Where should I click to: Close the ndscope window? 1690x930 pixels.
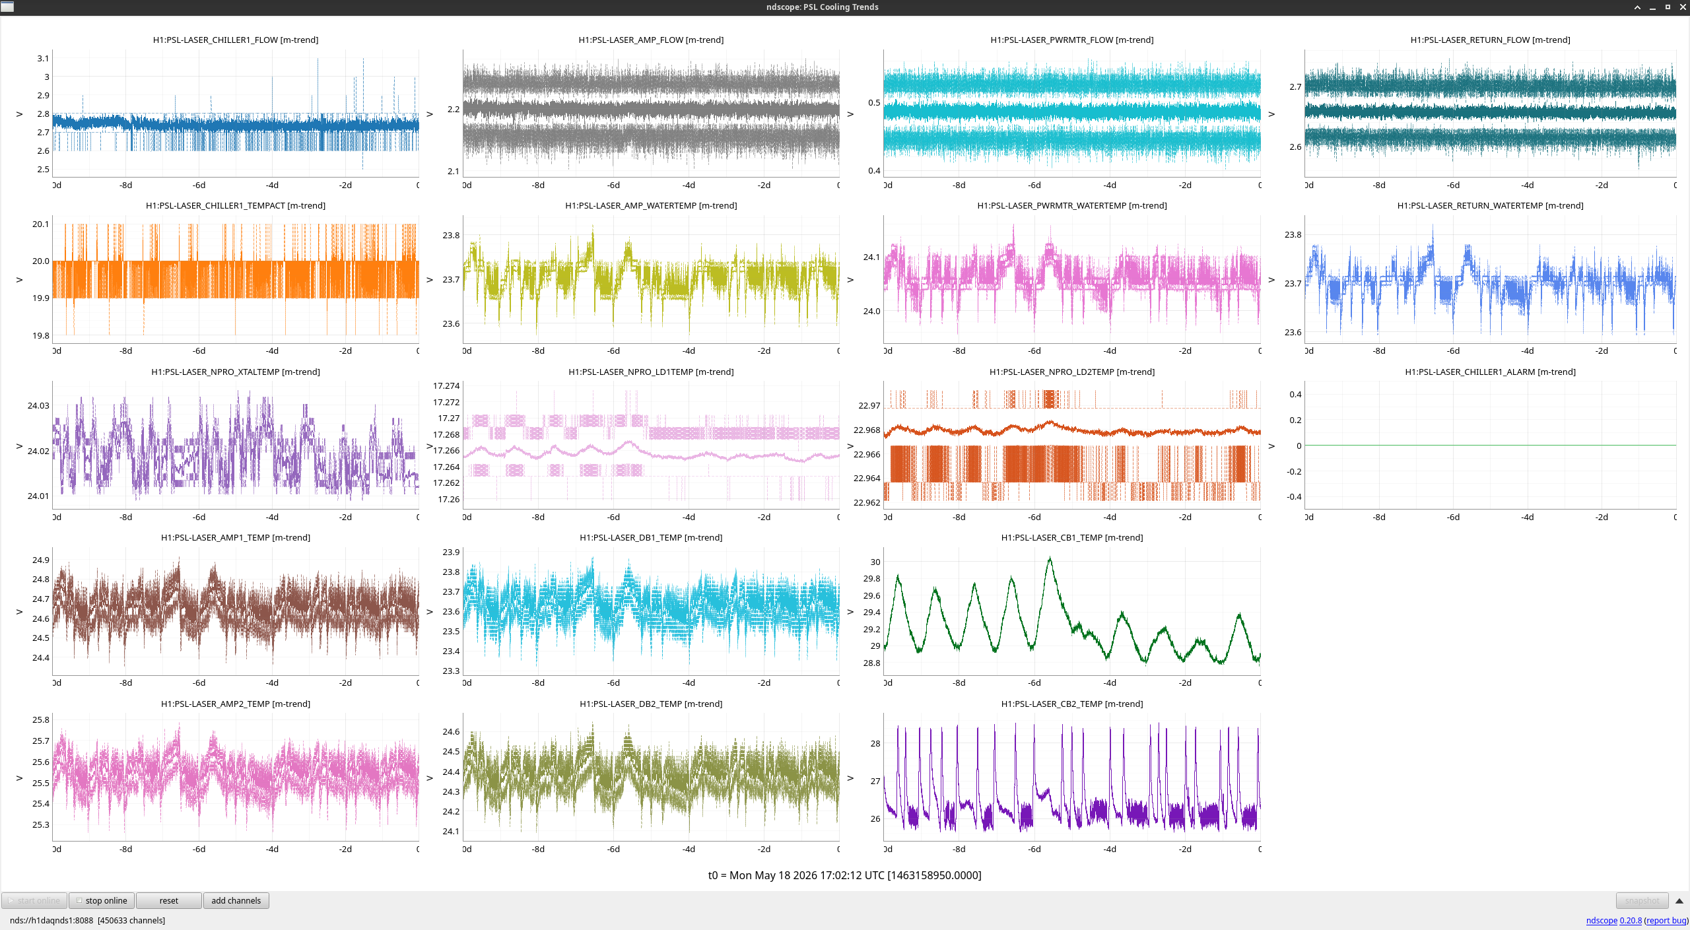[x=1683, y=7]
